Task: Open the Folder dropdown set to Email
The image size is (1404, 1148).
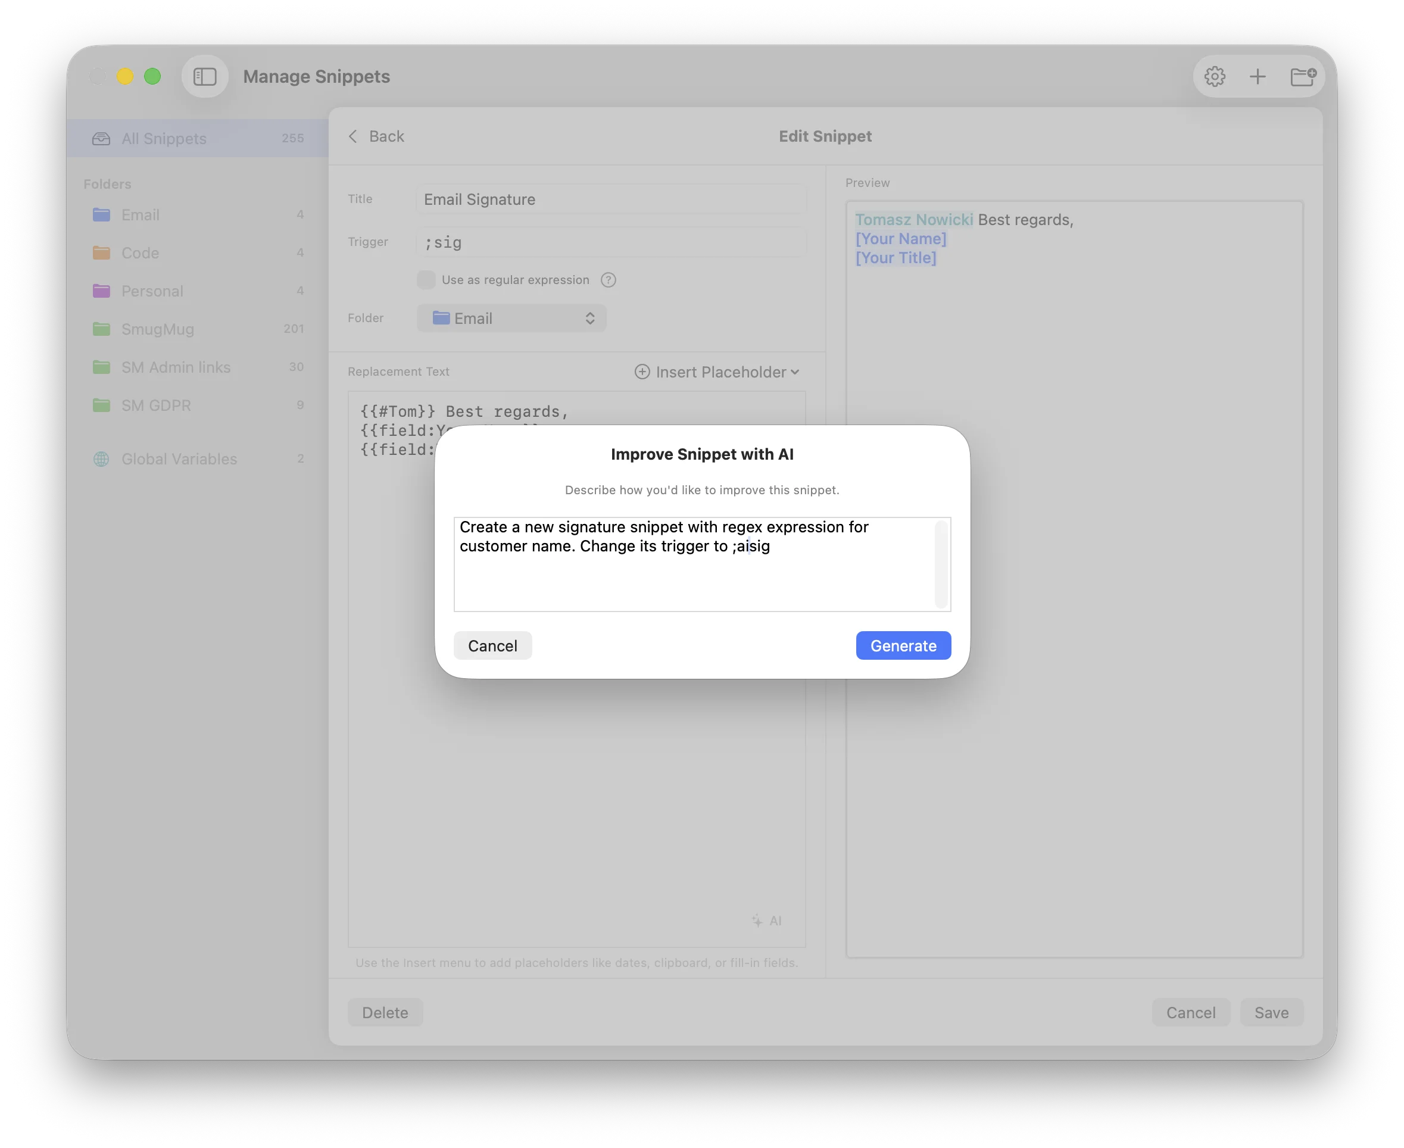Action: pos(512,318)
